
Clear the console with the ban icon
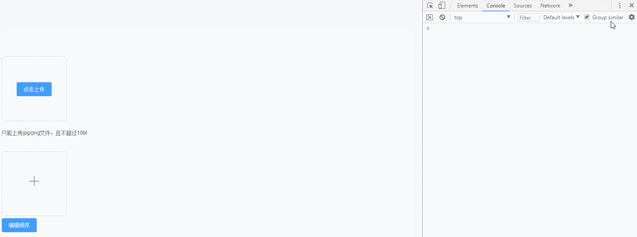(442, 17)
